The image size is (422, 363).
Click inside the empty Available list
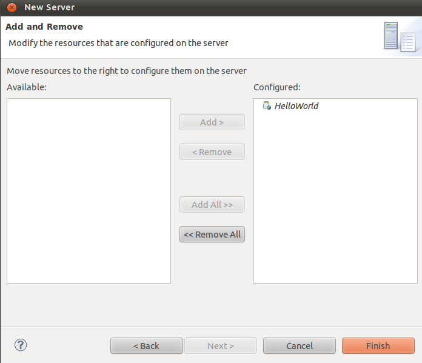(89, 191)
